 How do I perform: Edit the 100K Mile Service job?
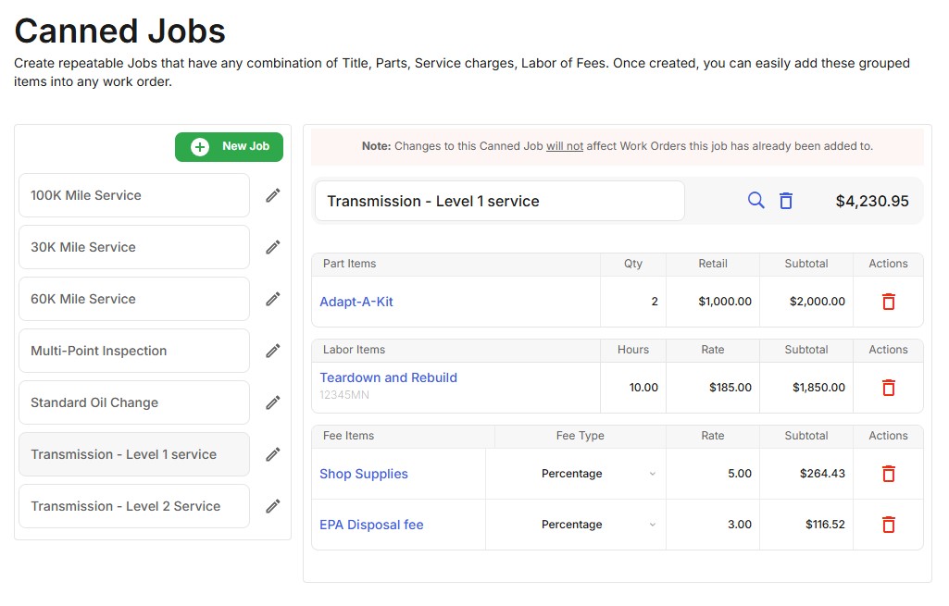coord(272,194)
